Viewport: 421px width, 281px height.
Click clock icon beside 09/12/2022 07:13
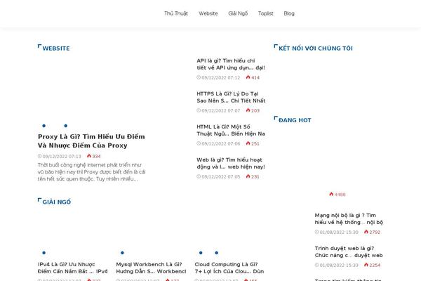pyautogui.click(x=39, y=156)
